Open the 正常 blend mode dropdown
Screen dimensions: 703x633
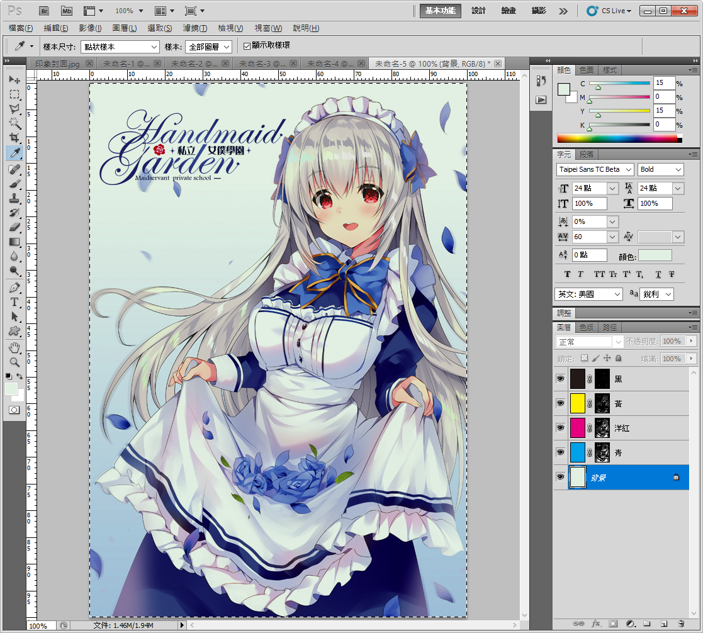tap(590, 342)
